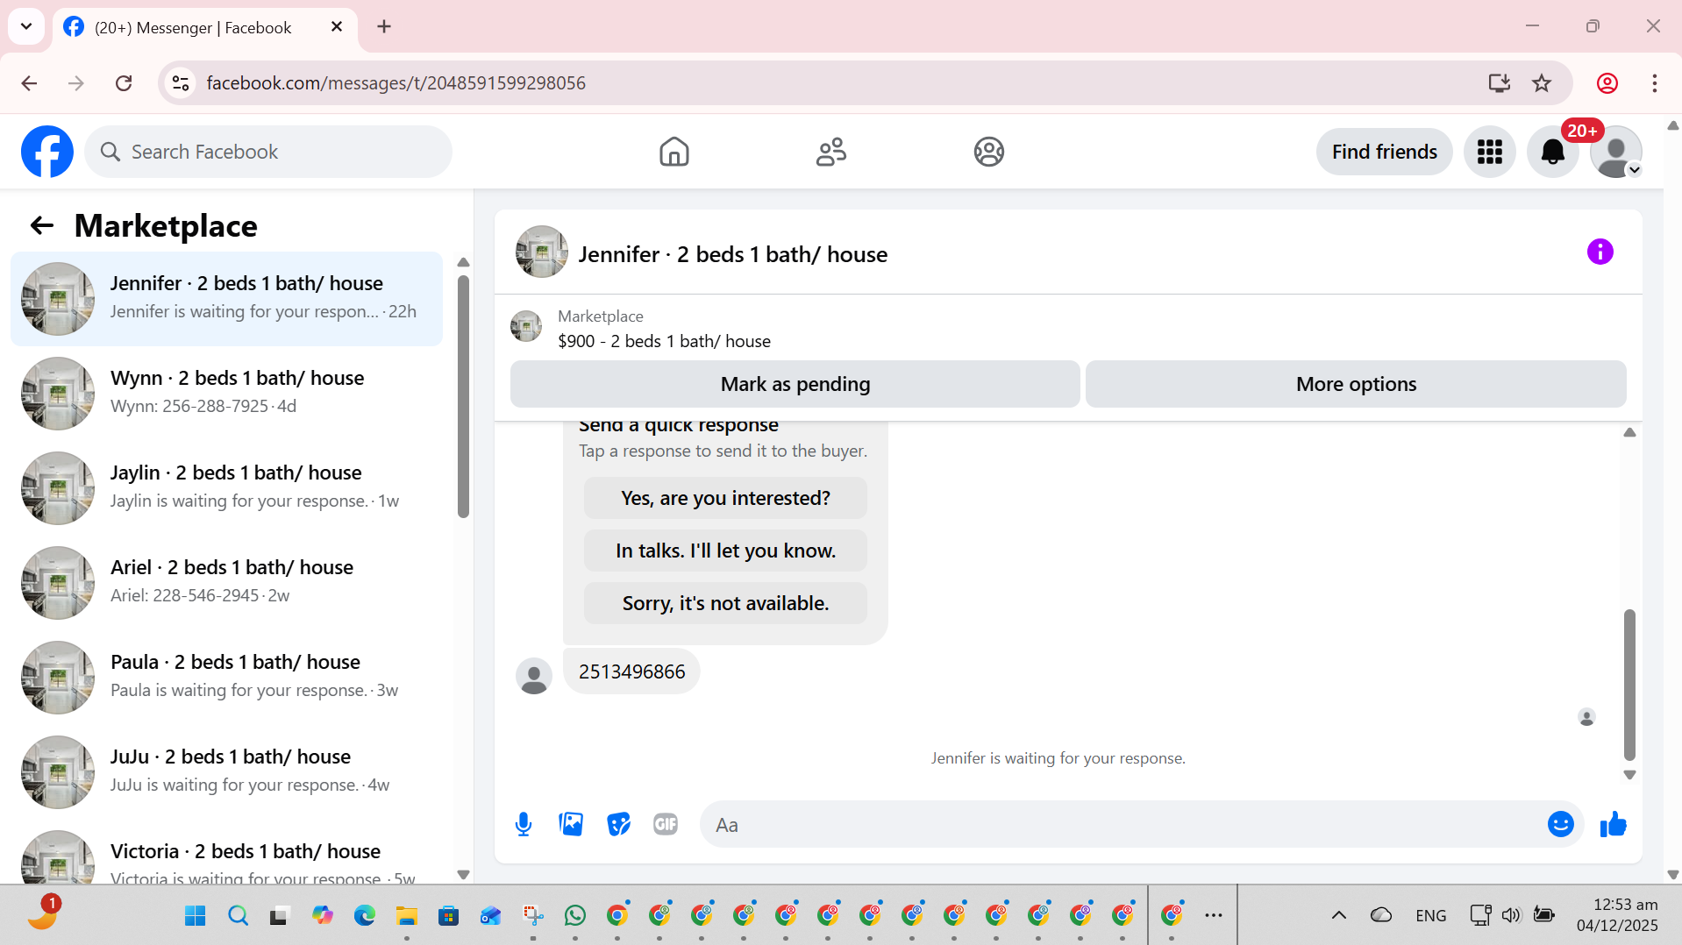Image resolution: width=1682 pixels, height=945 pixels.
Task: Send a thumbs-up like
Action: click(x=1613, y=824)
